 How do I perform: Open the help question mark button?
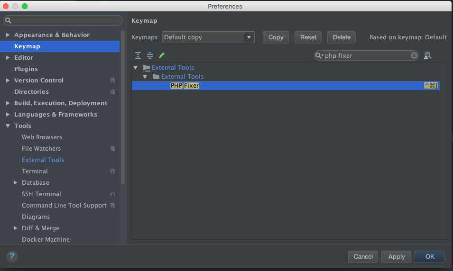coord(12,256)
